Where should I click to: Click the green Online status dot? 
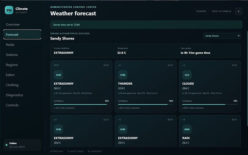[6, 145]
